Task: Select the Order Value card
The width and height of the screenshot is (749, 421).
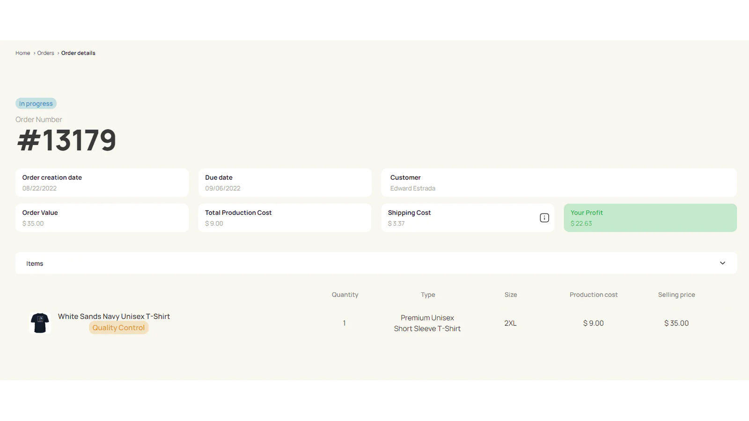Action: coord(102,218)
